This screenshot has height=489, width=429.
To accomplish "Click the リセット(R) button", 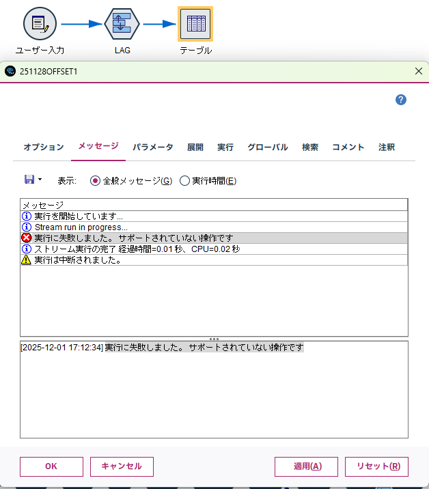I will tap(376, 466).
